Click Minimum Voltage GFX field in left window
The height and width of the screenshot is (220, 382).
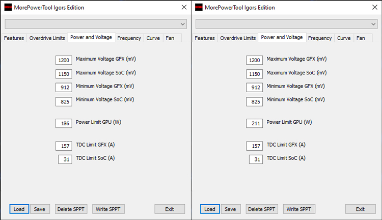[x=64, y=88]
